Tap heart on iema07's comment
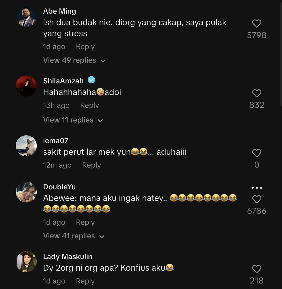This screenshot has width=282, height=289. (257, 153)
